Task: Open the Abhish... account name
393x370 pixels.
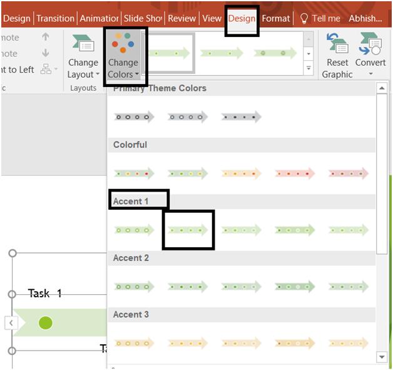Action: point(365,18)
